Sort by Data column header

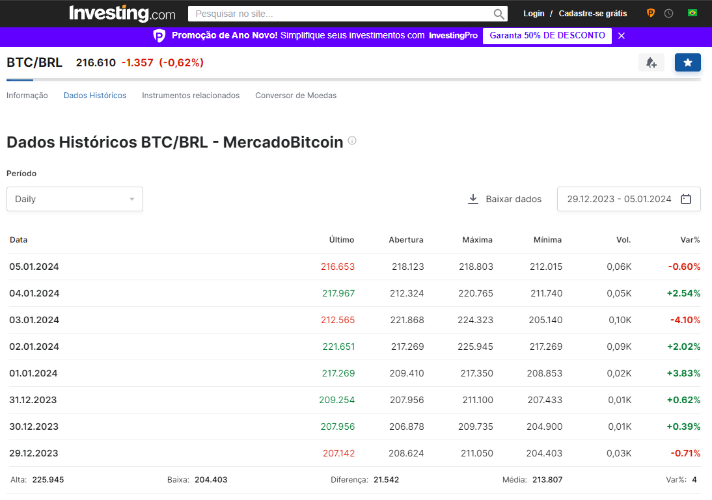(x=19, y=240)
